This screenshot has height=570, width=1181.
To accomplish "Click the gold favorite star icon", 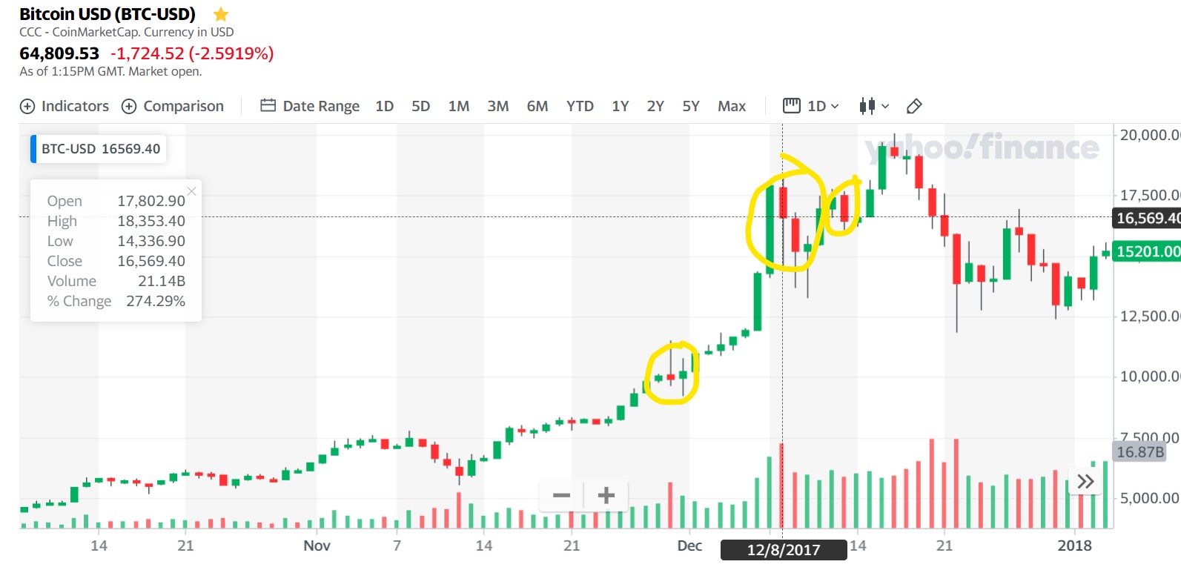I will tap(220, 14).
